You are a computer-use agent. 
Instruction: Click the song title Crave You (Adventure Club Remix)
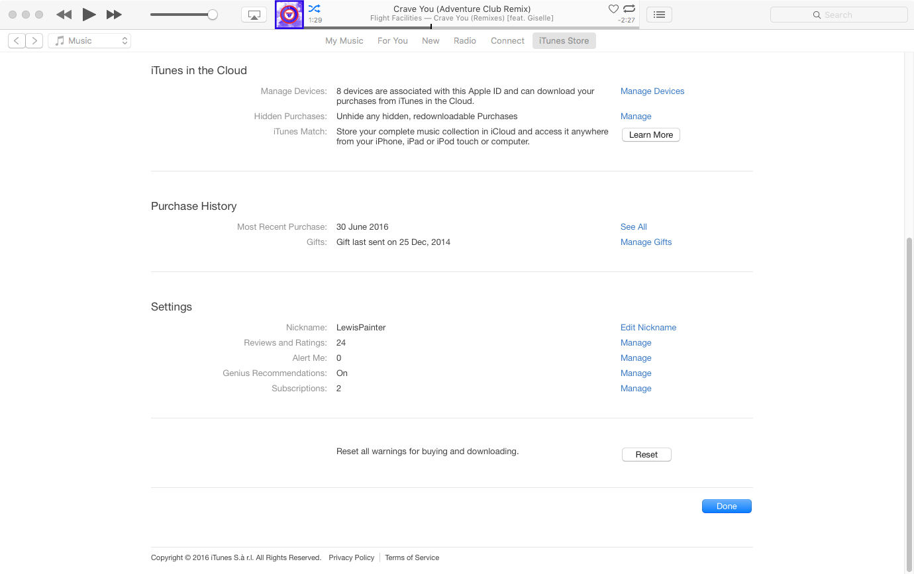coord(462,9)
